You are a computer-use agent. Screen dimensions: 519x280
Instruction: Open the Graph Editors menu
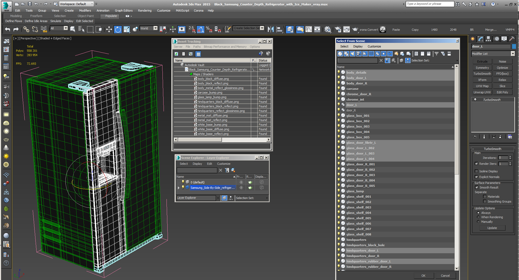click(123, 10)
